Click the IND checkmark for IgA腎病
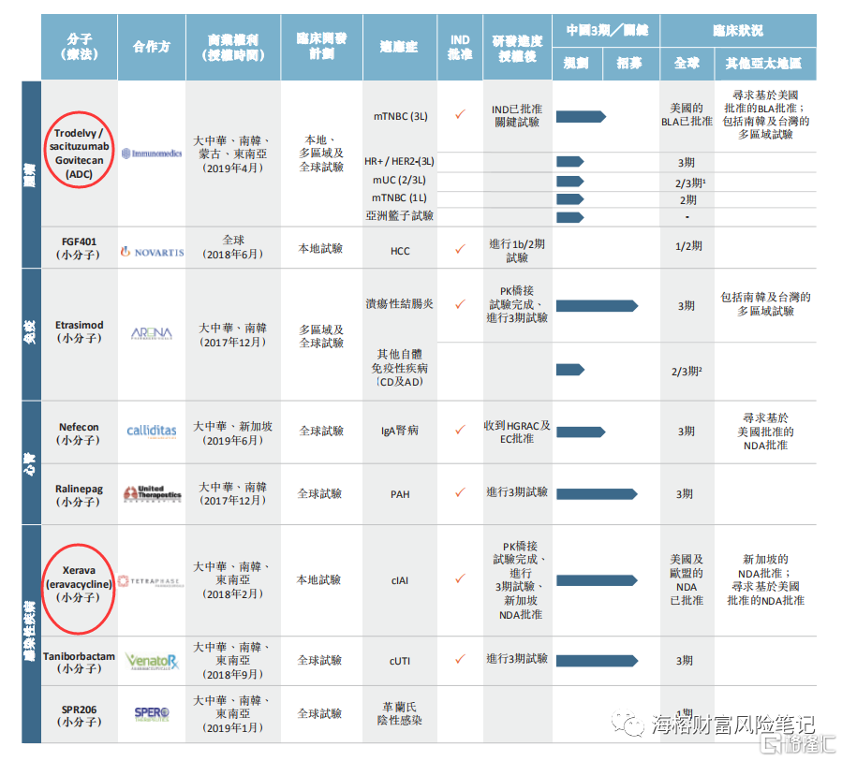The width and height of the screenshot is (842, 761). (x=460, y=430)
